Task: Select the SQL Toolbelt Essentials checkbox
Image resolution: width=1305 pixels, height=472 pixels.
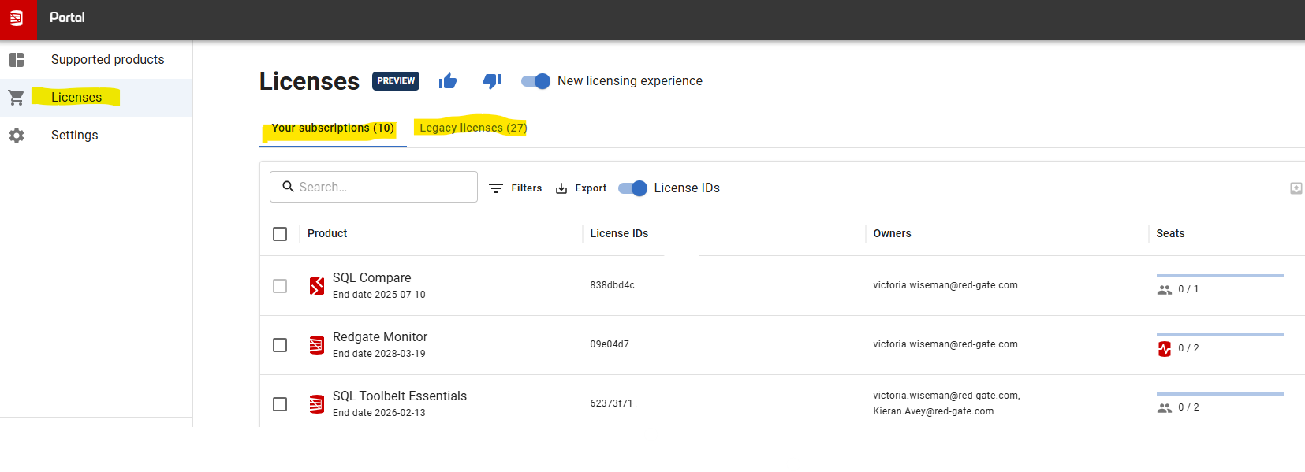Action: coord(280,404)
